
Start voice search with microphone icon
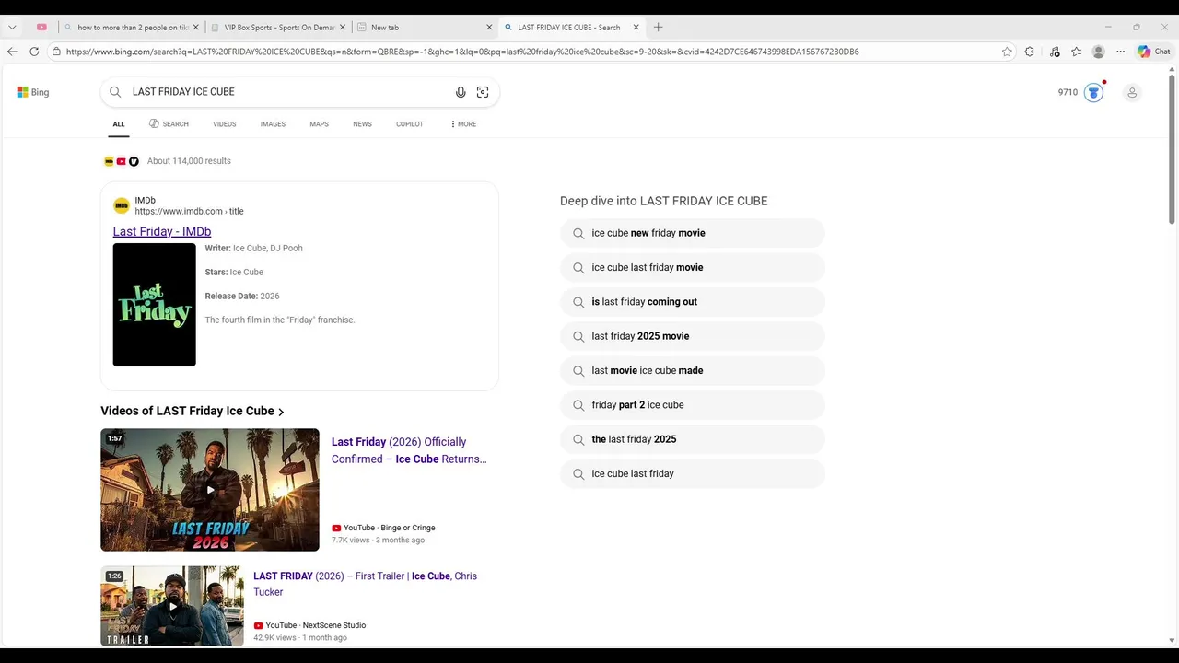pos(461,92)
